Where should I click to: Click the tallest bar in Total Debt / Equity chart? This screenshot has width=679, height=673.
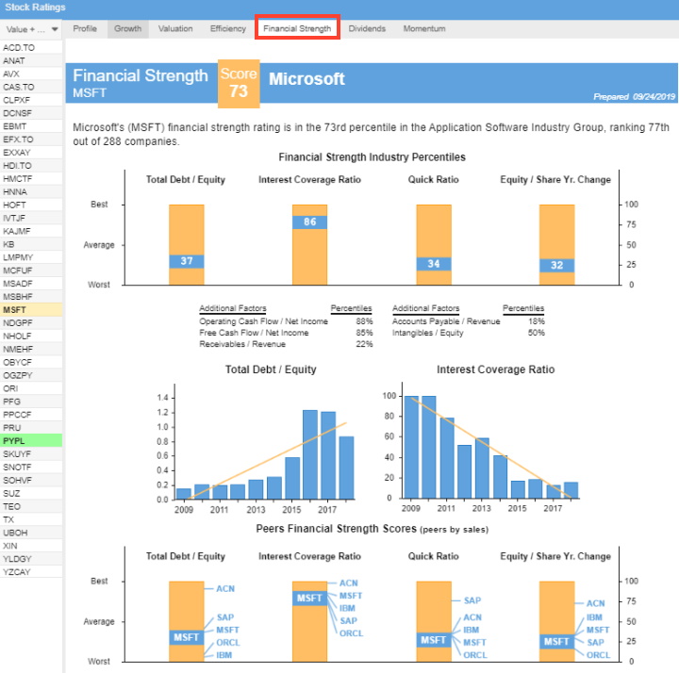310,454
